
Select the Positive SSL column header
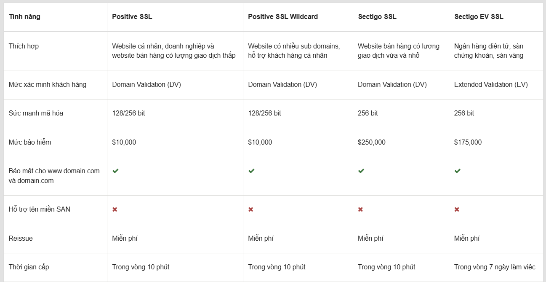(x=132, y=17)
